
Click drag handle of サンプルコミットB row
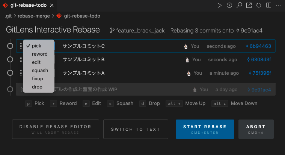[21, 59]
